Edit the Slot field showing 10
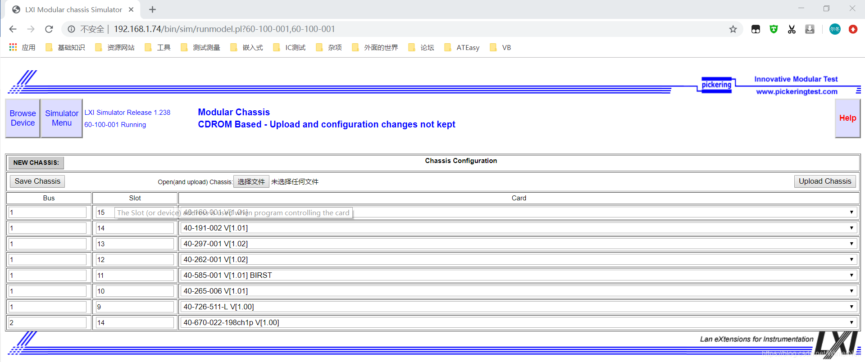865x362 pixels. point(135,291)
